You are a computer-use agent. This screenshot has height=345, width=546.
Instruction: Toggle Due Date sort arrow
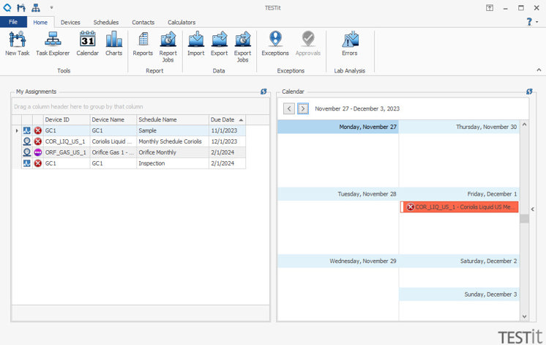point(241,120)
